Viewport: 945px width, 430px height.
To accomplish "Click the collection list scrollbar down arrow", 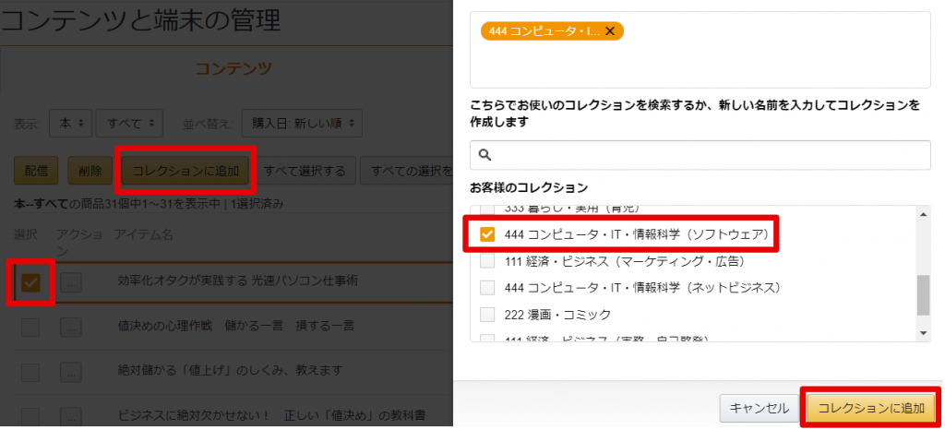I will pos(923,334).
